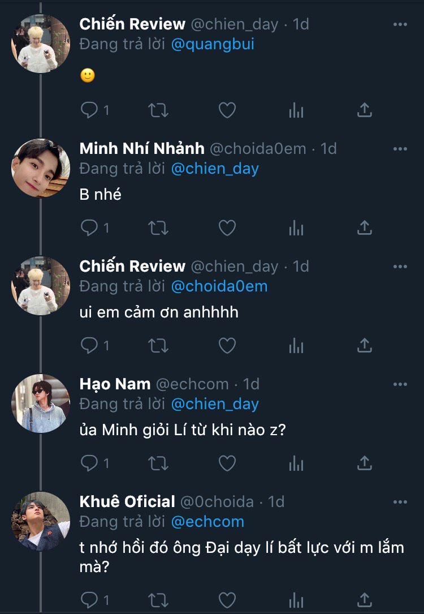Open the @echcom mention in Khuê's reply
The width and height of the screenshot is (424, 614).
click(207, 522)
